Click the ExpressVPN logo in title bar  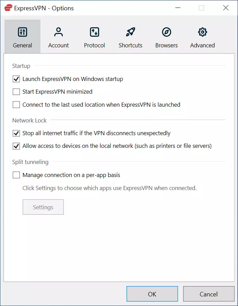(x=8, y=8)
